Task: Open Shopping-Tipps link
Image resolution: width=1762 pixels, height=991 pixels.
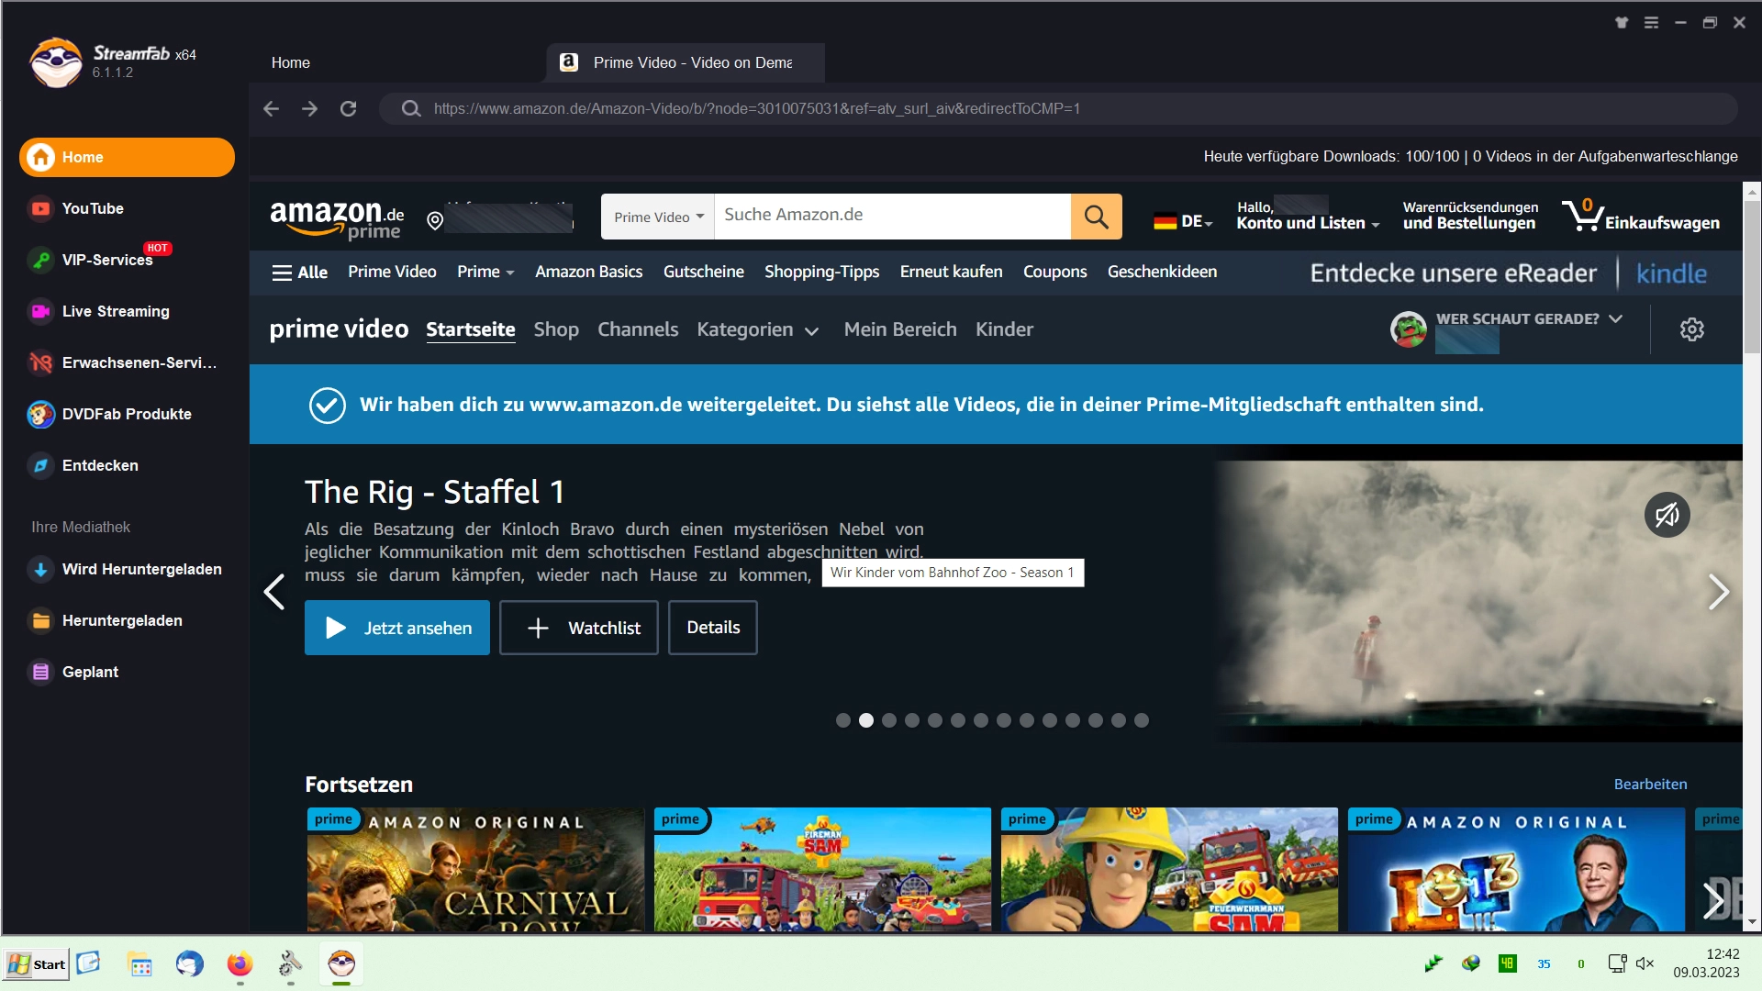Action: (x=821, y=272)
